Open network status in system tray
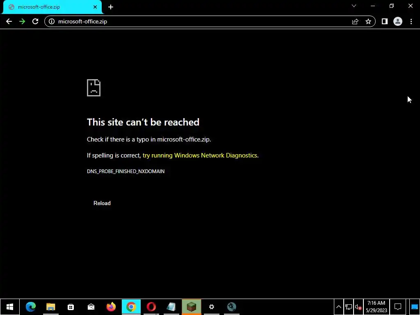 pos(349,307)
